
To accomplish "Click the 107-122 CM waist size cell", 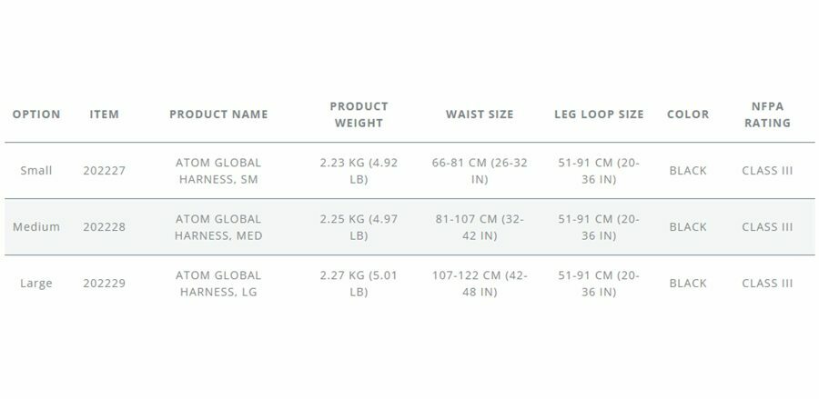I will 480,284.
